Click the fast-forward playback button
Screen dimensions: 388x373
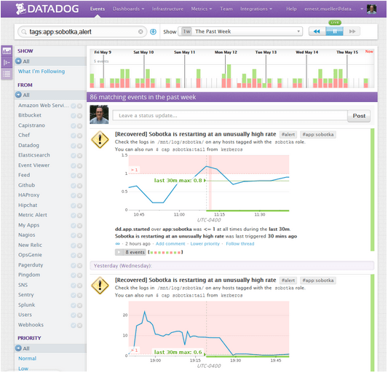(352, 31)
